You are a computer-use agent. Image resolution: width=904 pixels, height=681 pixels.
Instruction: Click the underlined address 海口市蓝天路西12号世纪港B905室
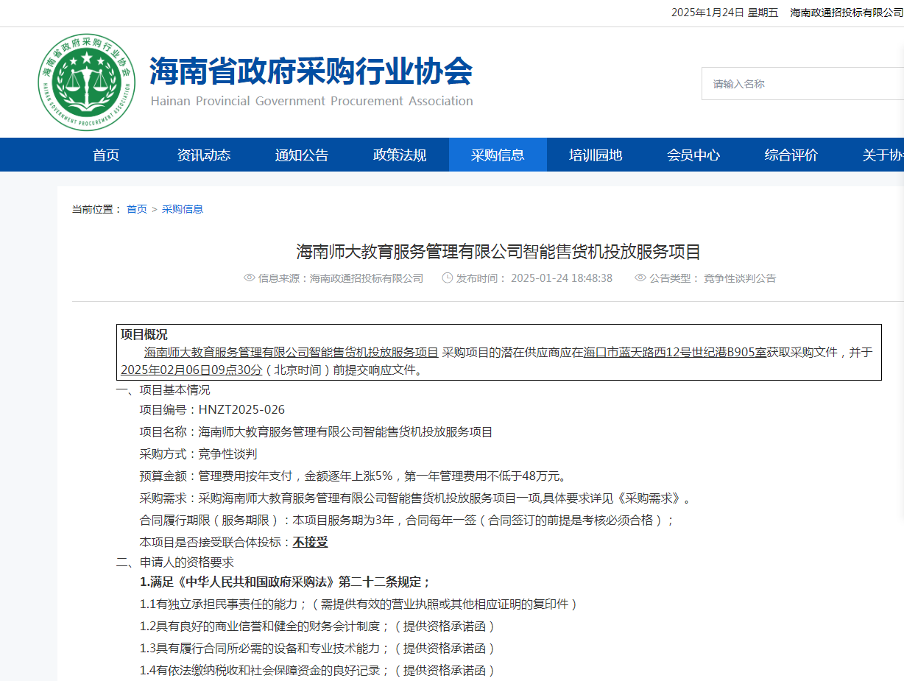[x=675, y=353]
